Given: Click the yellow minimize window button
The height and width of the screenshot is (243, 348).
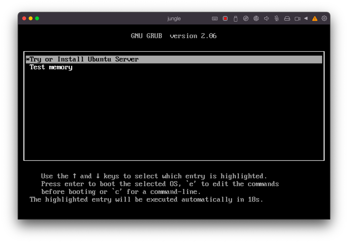Looking at the screenshot, I should pos(31,18).
